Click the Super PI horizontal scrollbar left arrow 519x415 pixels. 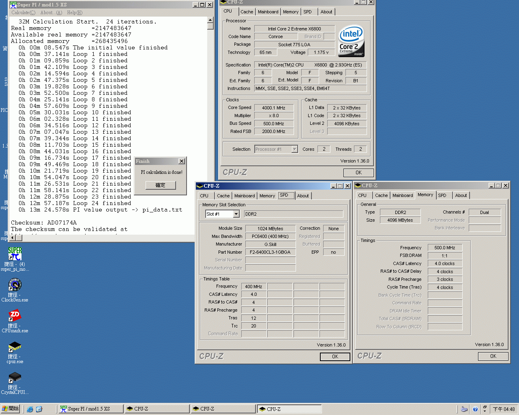coord(12,238)
